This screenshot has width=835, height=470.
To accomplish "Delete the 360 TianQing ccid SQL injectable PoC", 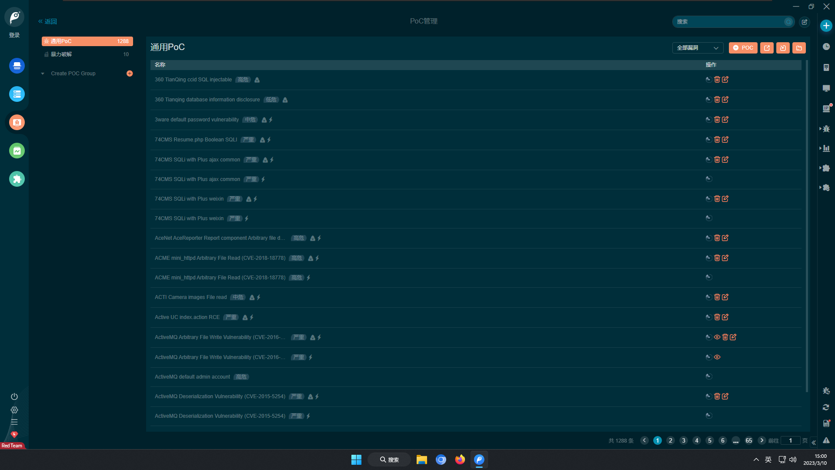I will (717, 80).
